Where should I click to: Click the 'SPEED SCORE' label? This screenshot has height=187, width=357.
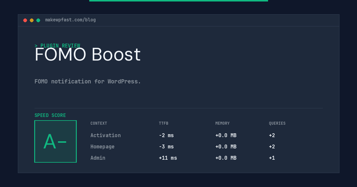click(50, 115)
